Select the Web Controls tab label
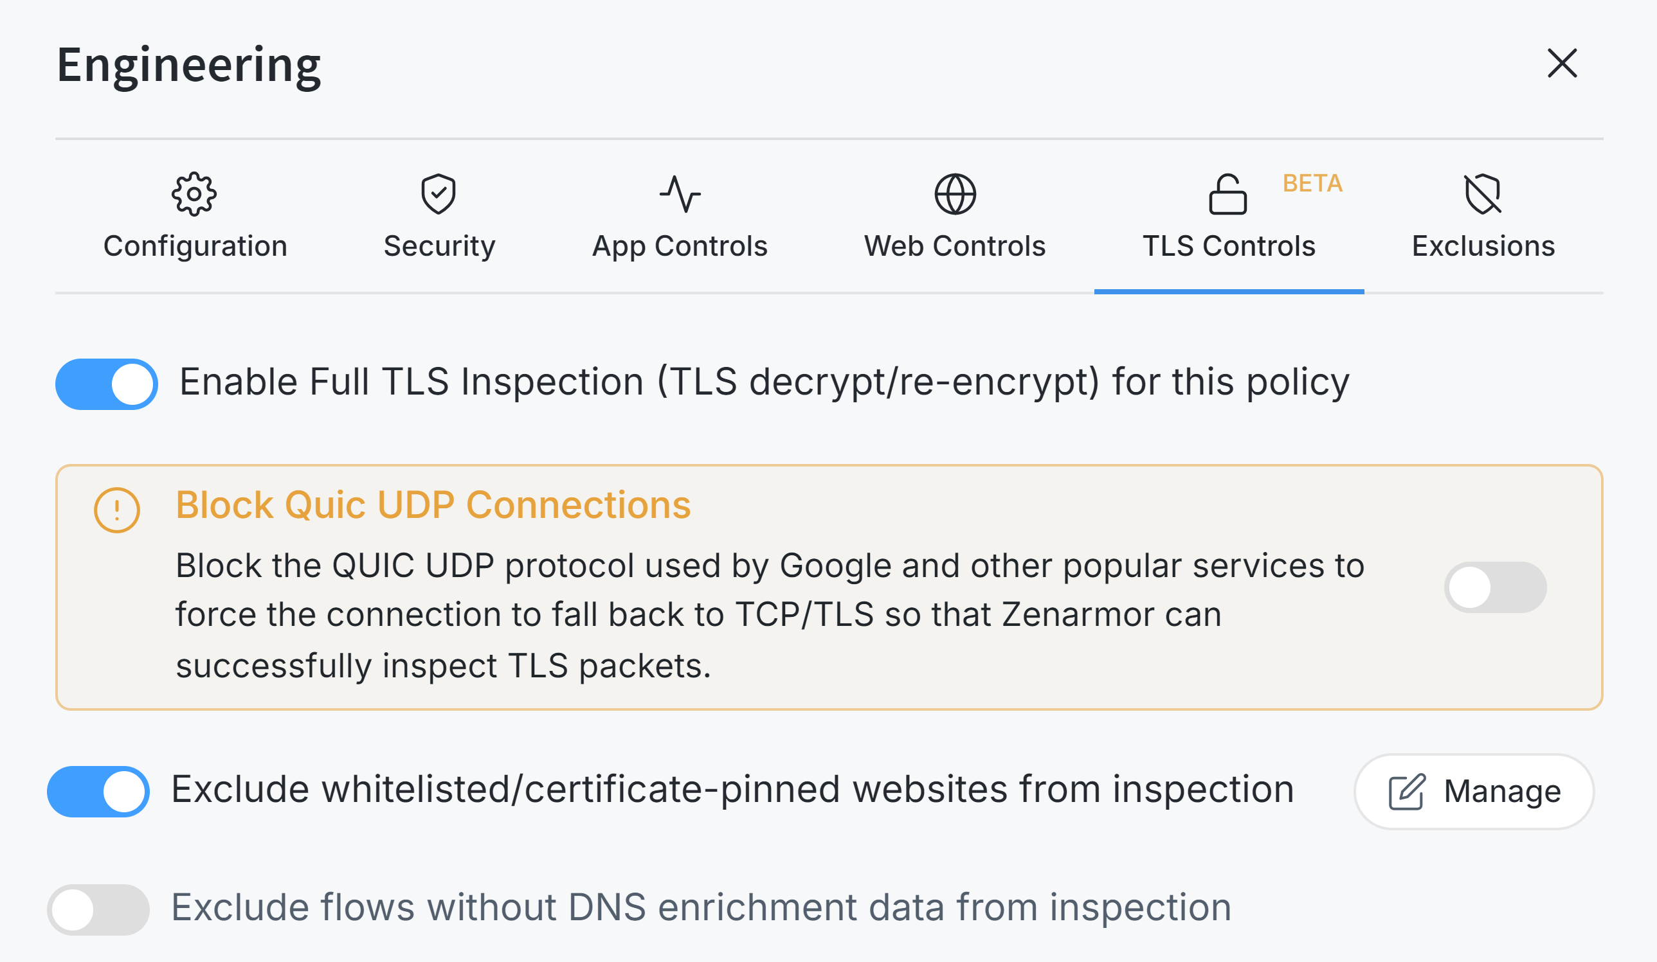 [954, 246]
